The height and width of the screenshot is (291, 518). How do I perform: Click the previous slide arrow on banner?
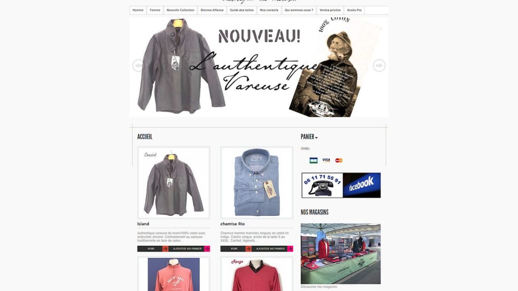pos(138,65)
